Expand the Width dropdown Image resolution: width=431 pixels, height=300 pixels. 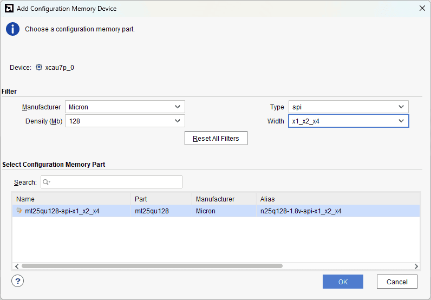[x=348, y=121]
